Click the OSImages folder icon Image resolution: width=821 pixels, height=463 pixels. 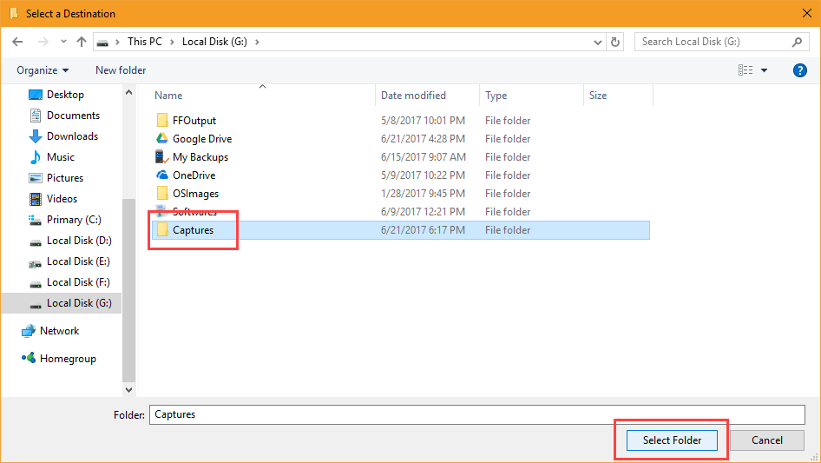162,193
